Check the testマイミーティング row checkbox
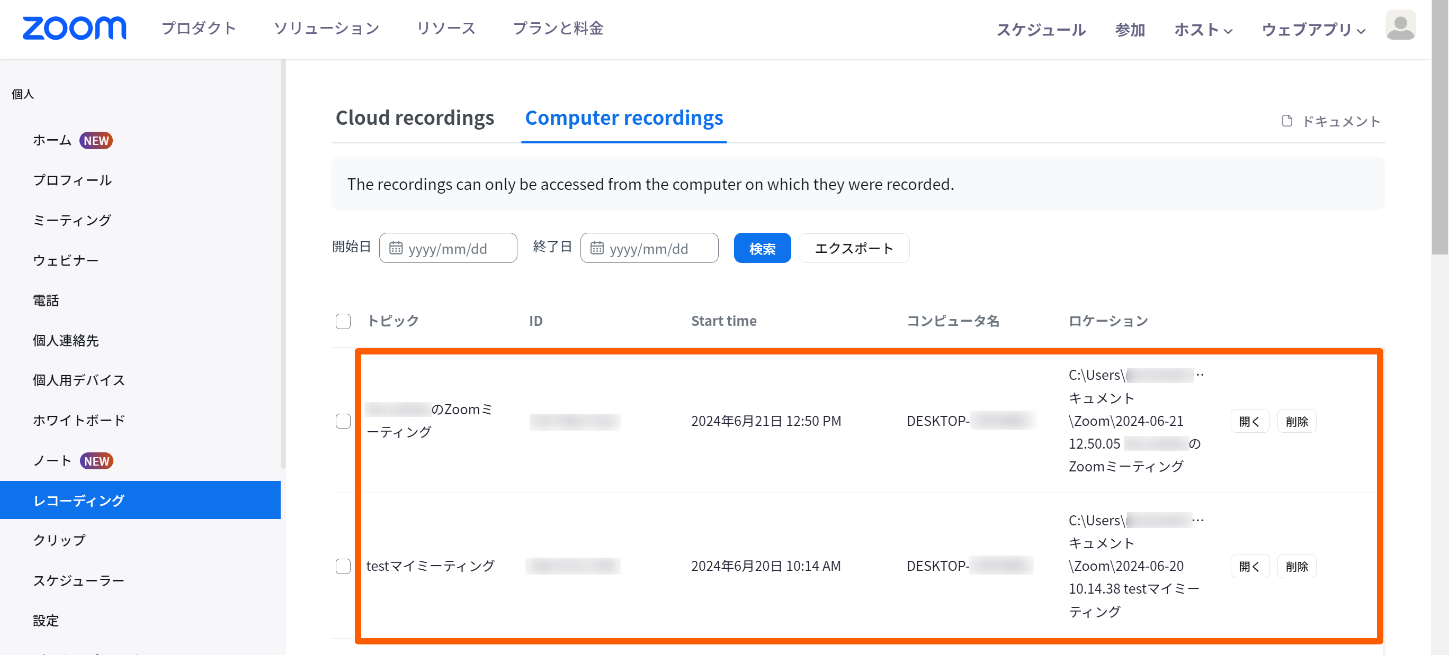Image resolution: width=1449 pixels, height=655 pixels. 343,566
